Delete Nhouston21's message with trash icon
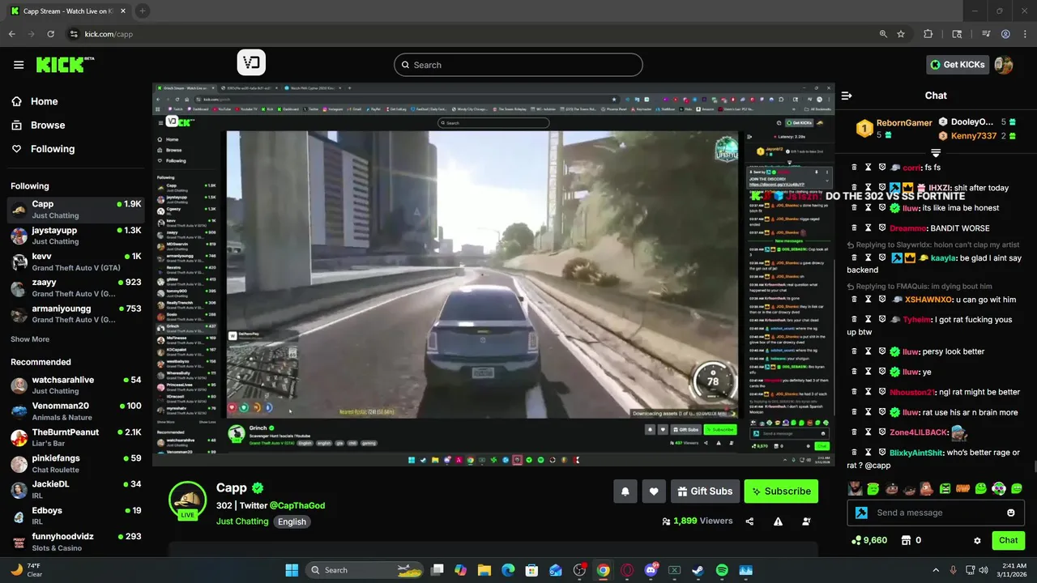 tap(854, 392)
